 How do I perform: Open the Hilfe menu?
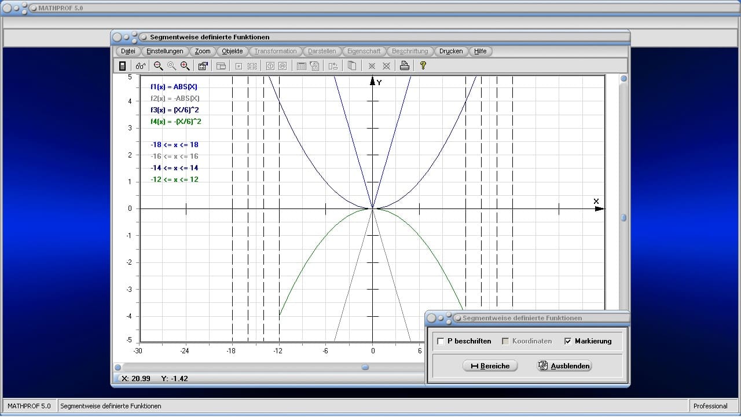click(480, 51)
